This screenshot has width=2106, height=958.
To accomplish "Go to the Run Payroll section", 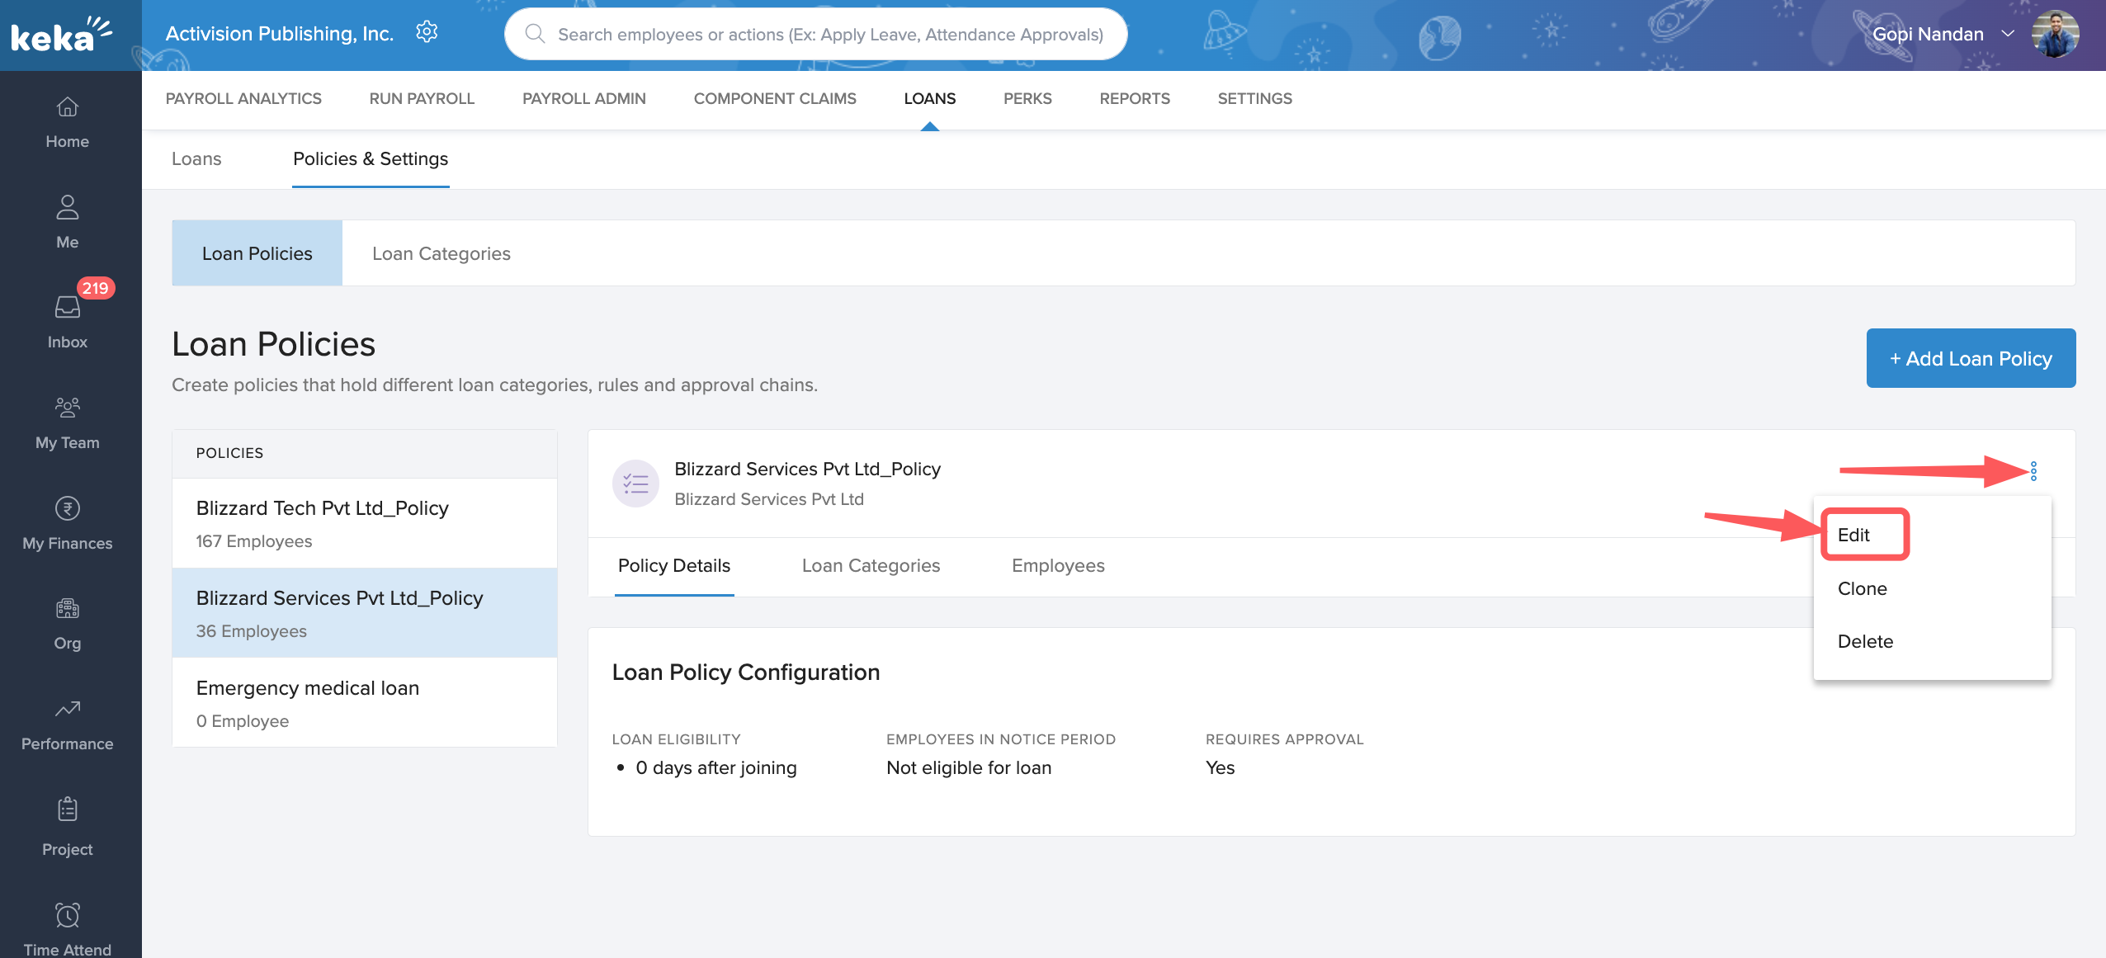I will (422, 98).
